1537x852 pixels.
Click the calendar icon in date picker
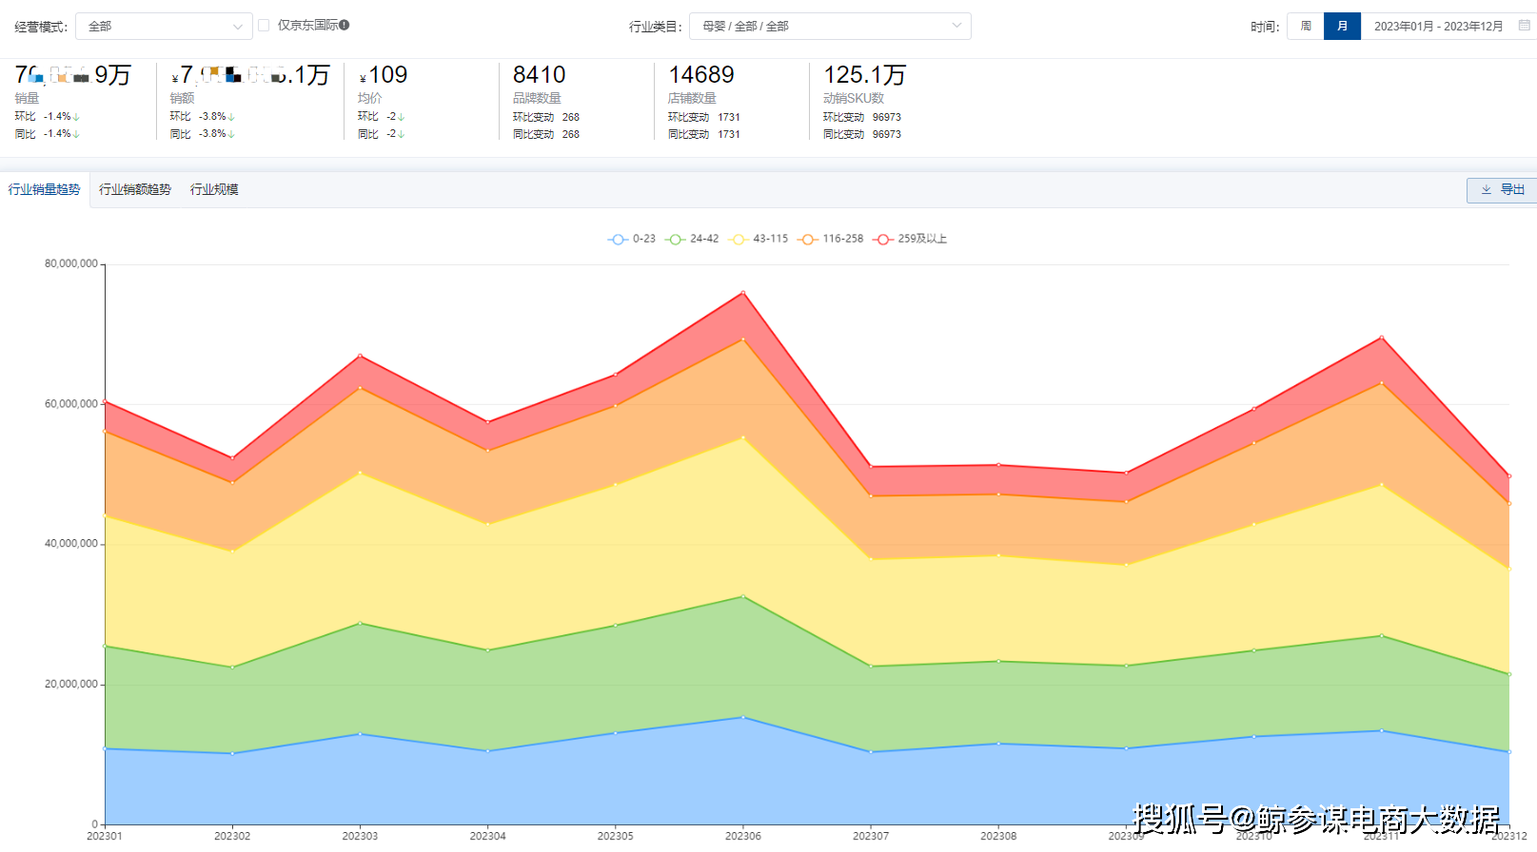1524,26
